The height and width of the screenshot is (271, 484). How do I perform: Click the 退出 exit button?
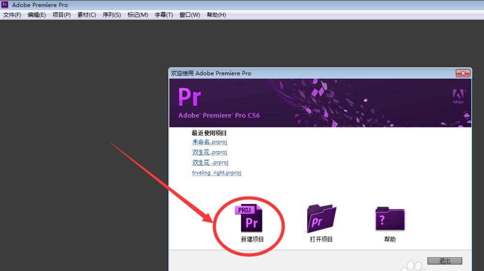pos(445,261)
